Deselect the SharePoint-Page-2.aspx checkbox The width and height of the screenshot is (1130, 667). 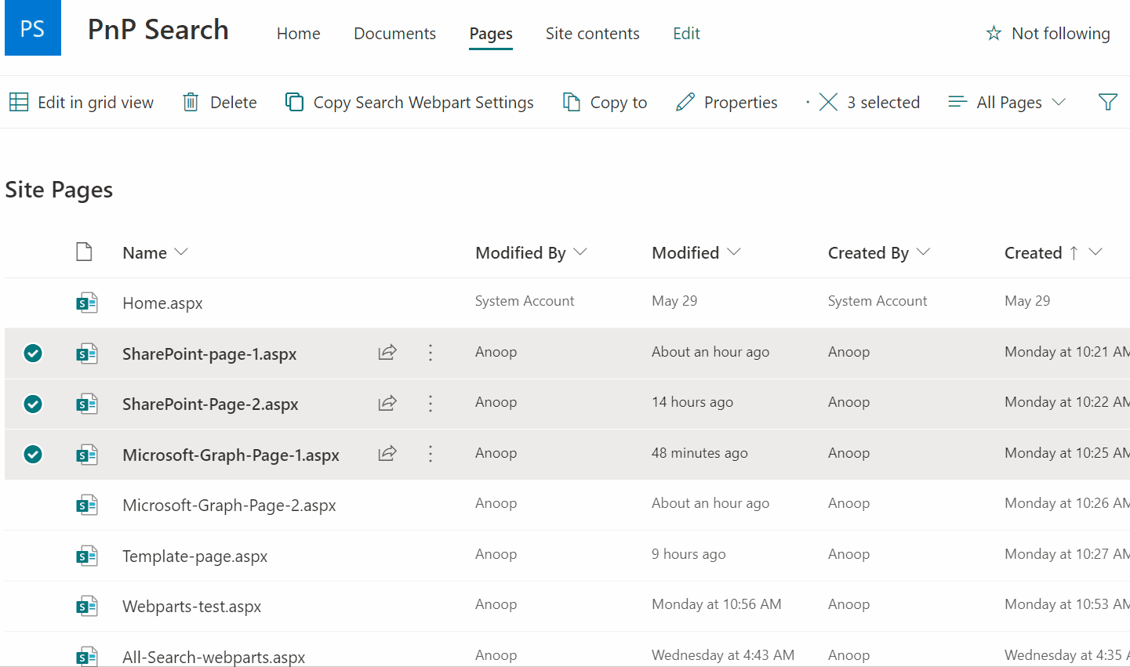[x=33, y=404]
